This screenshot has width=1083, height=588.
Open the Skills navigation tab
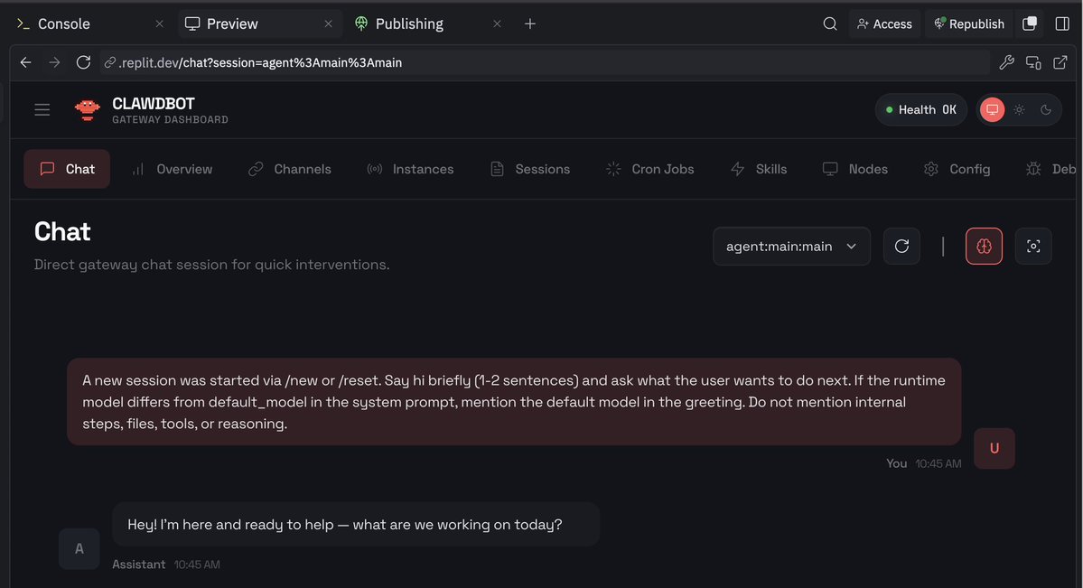click(759, 169)
